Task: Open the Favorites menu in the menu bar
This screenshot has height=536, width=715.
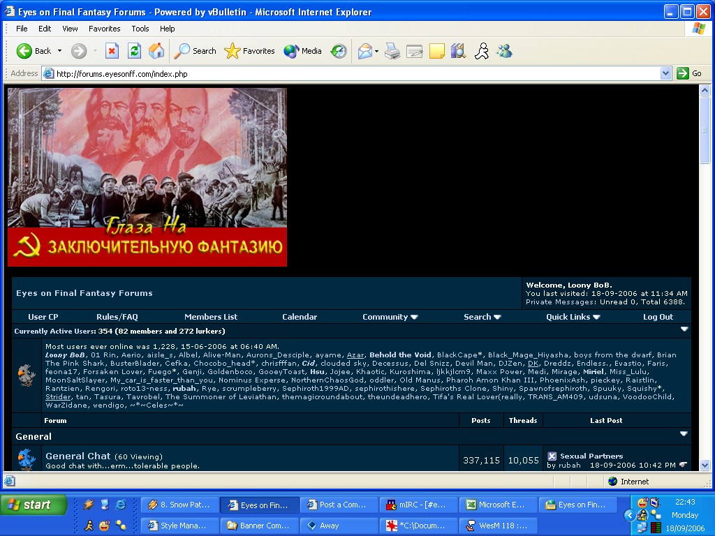Action: pos(105,29)
